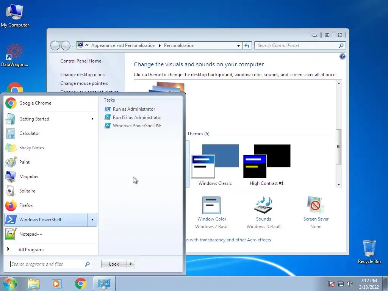
Task: Click the Lock button
Action: (x=114, y=264)
